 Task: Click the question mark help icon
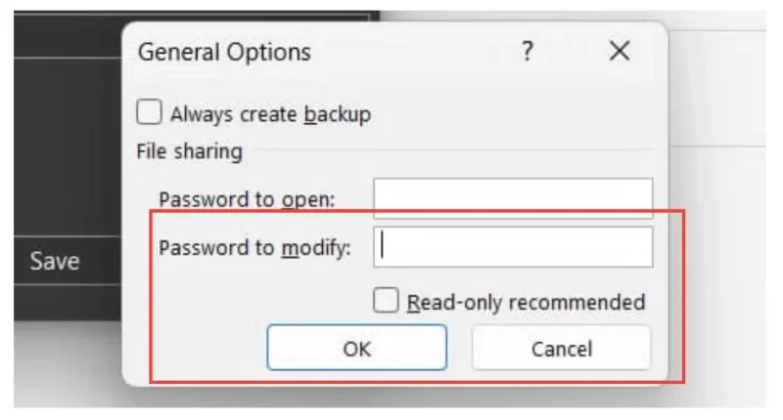tap(528, 52)
